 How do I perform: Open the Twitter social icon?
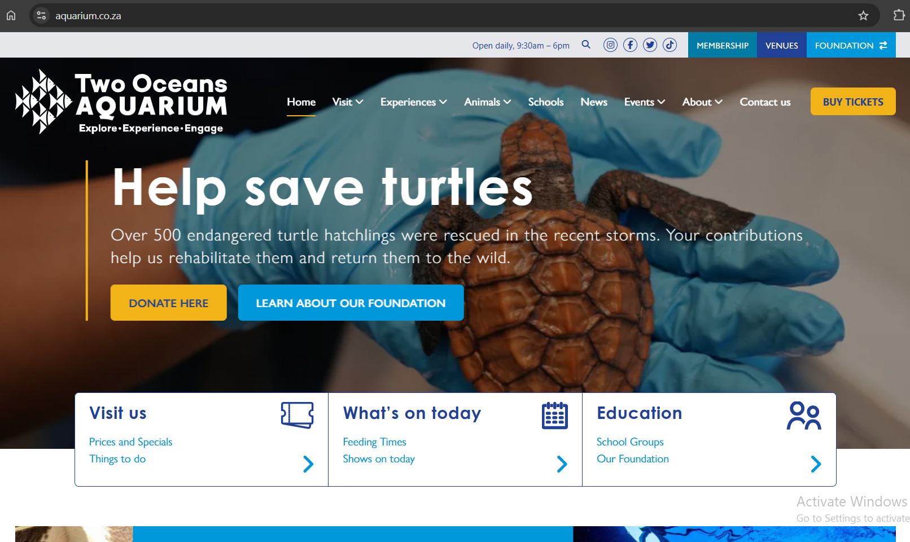[650, 45]
